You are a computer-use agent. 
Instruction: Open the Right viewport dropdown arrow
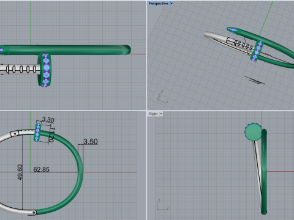[161, 114]
